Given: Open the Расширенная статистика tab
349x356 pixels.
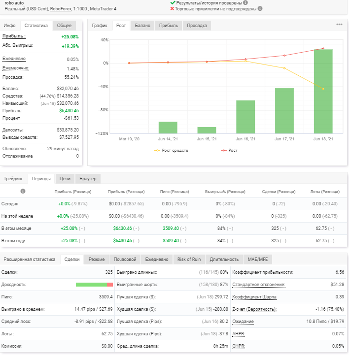Looking at the screenshot, I should pos(30,259).
